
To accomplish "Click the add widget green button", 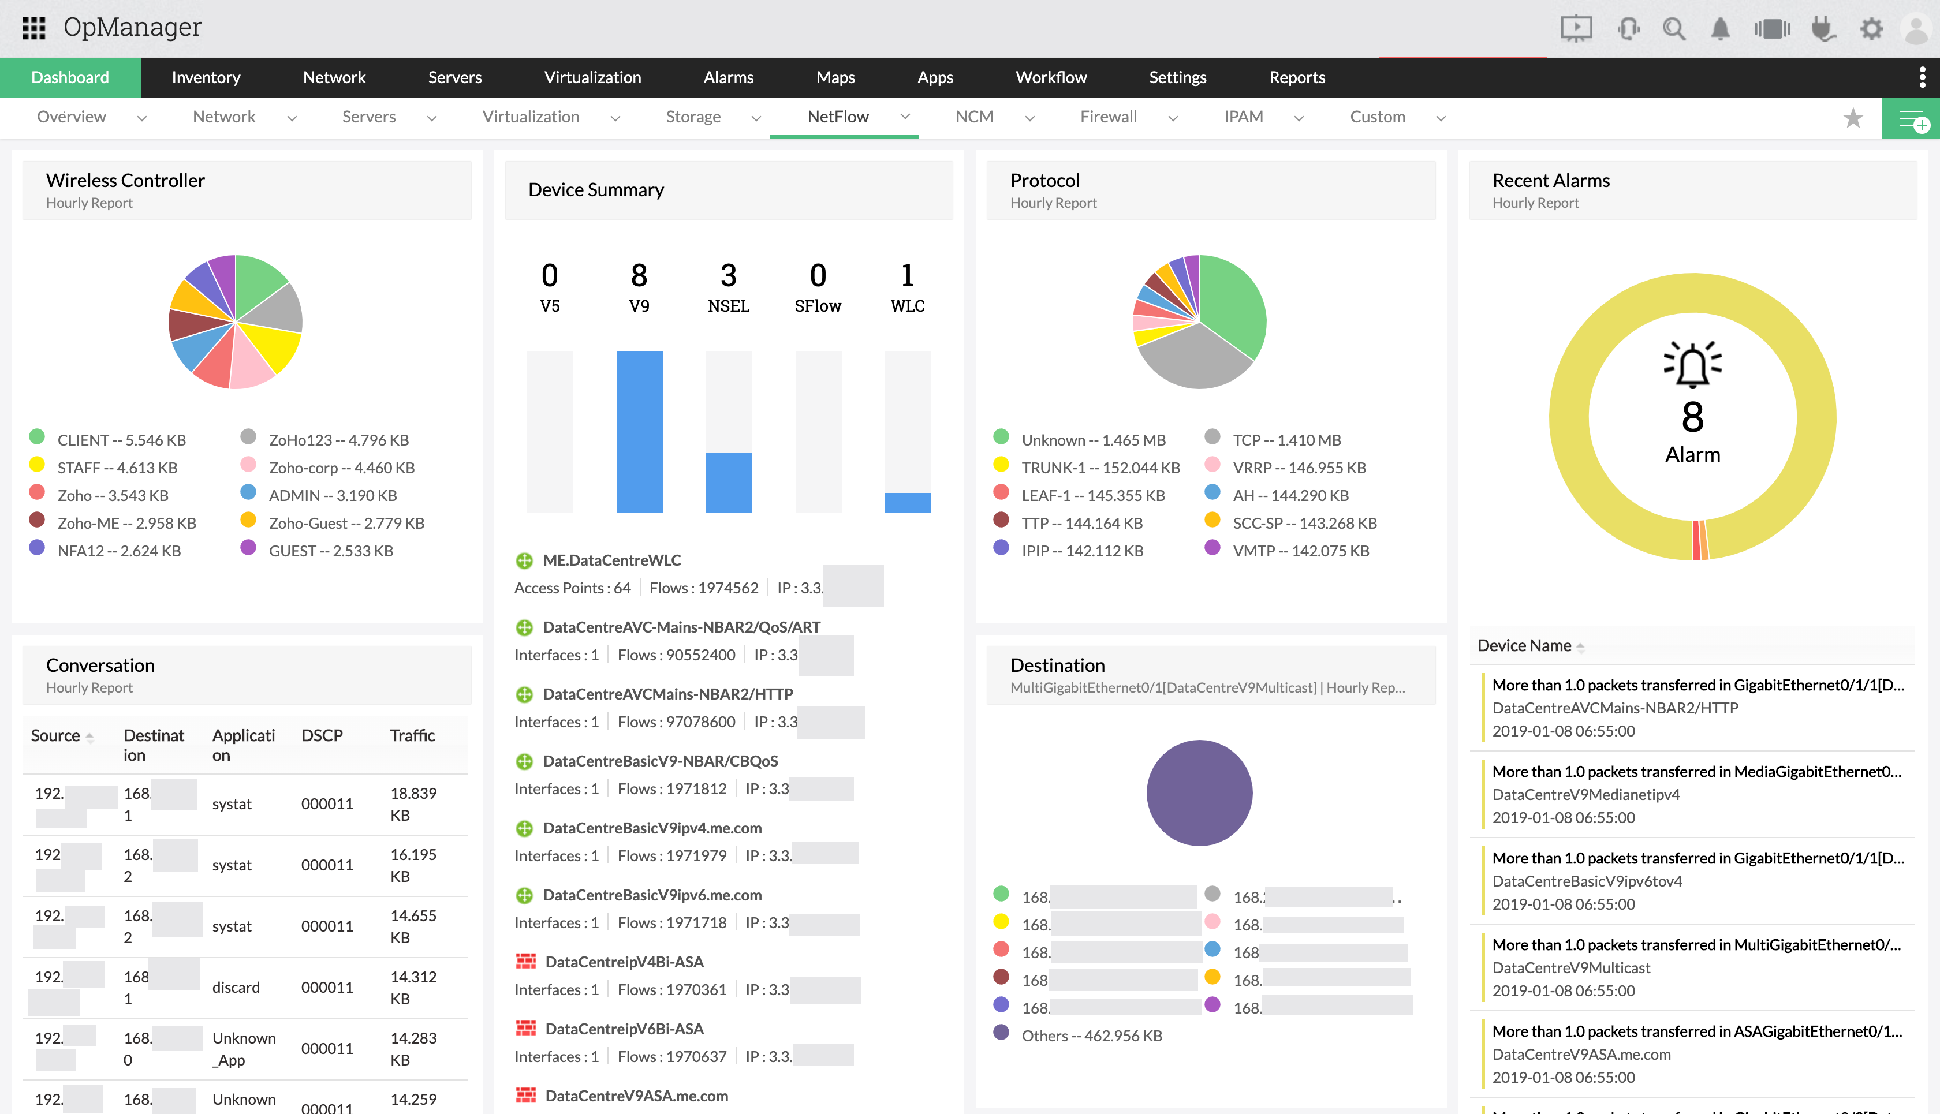I will 1911,118.
